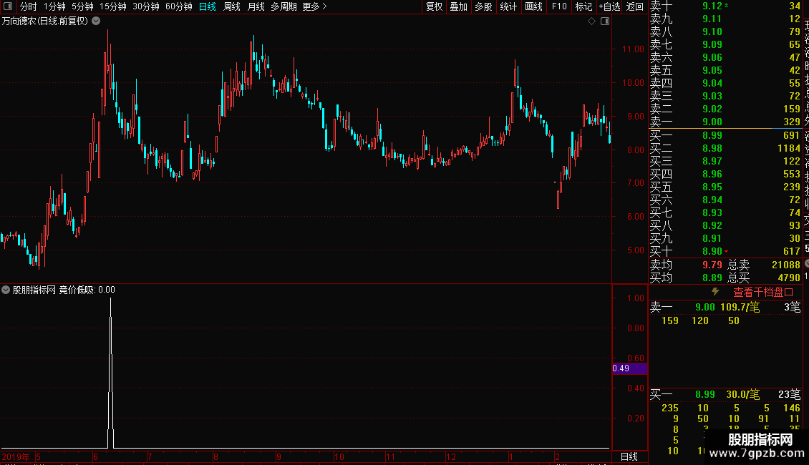Click the 叠加 overlay button
The width and height of the screenshot is (809, 465).
pos(459,6)
